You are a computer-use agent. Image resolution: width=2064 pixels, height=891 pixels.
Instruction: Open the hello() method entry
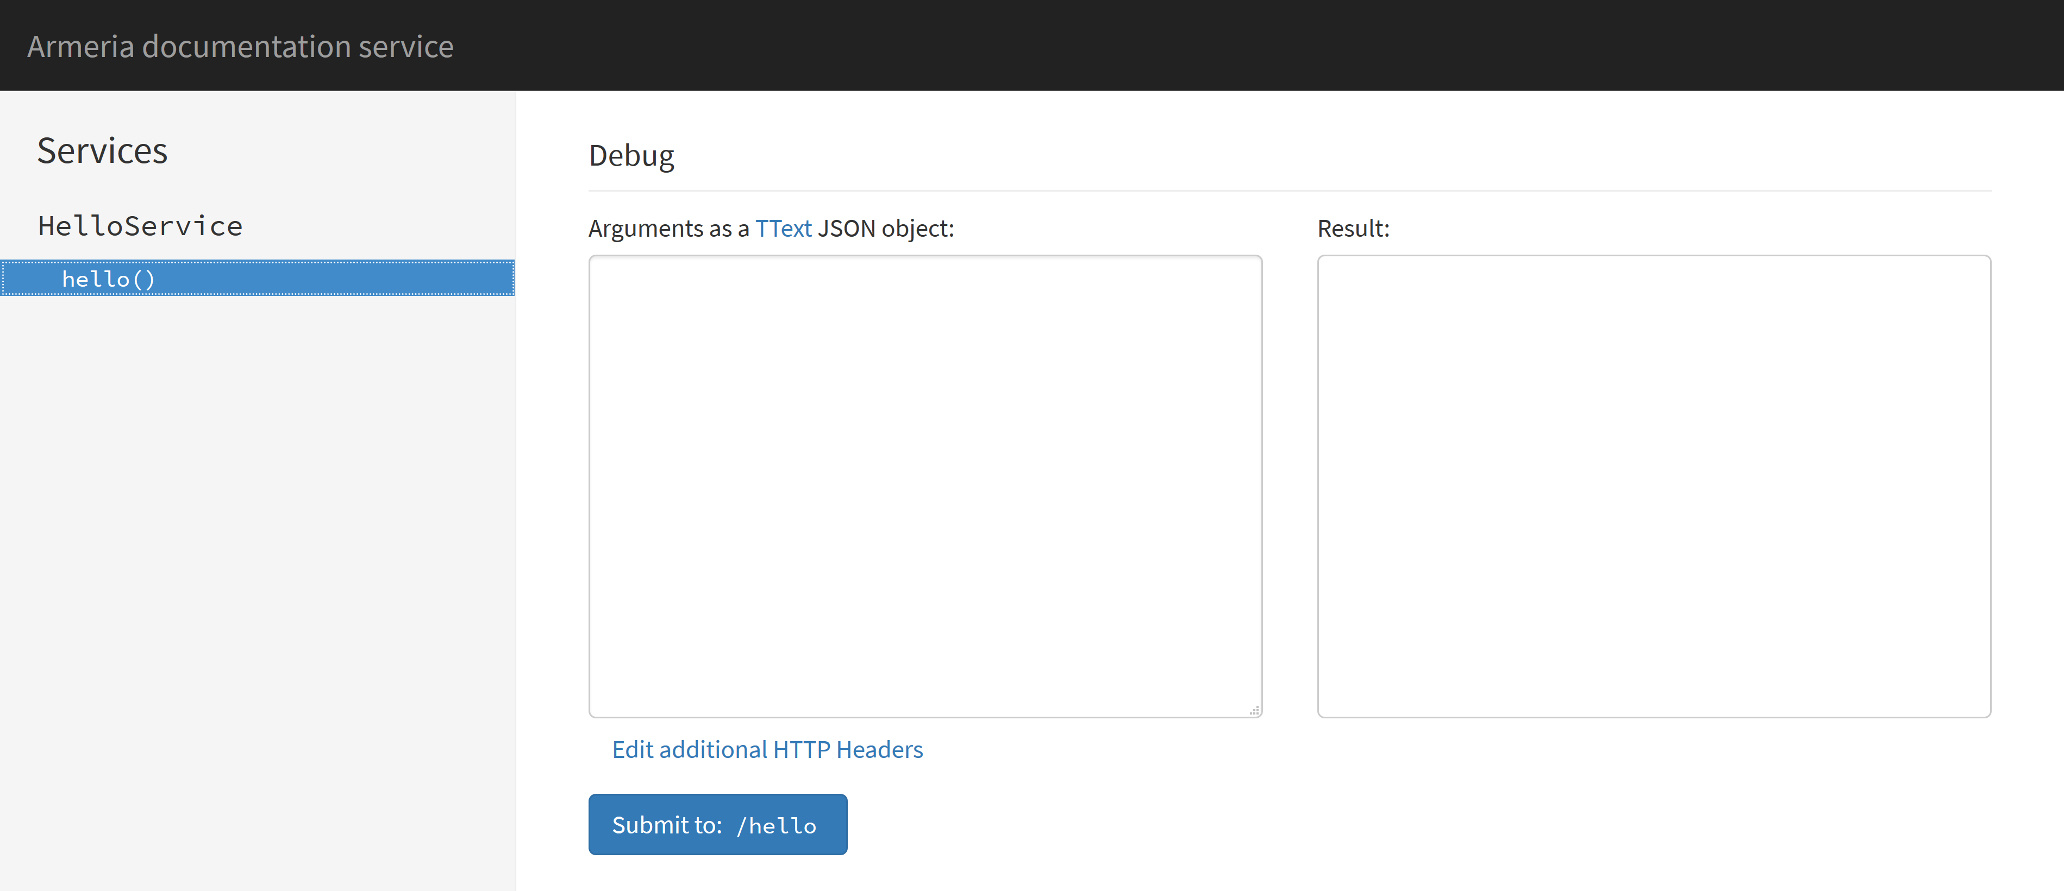[108, 279]
